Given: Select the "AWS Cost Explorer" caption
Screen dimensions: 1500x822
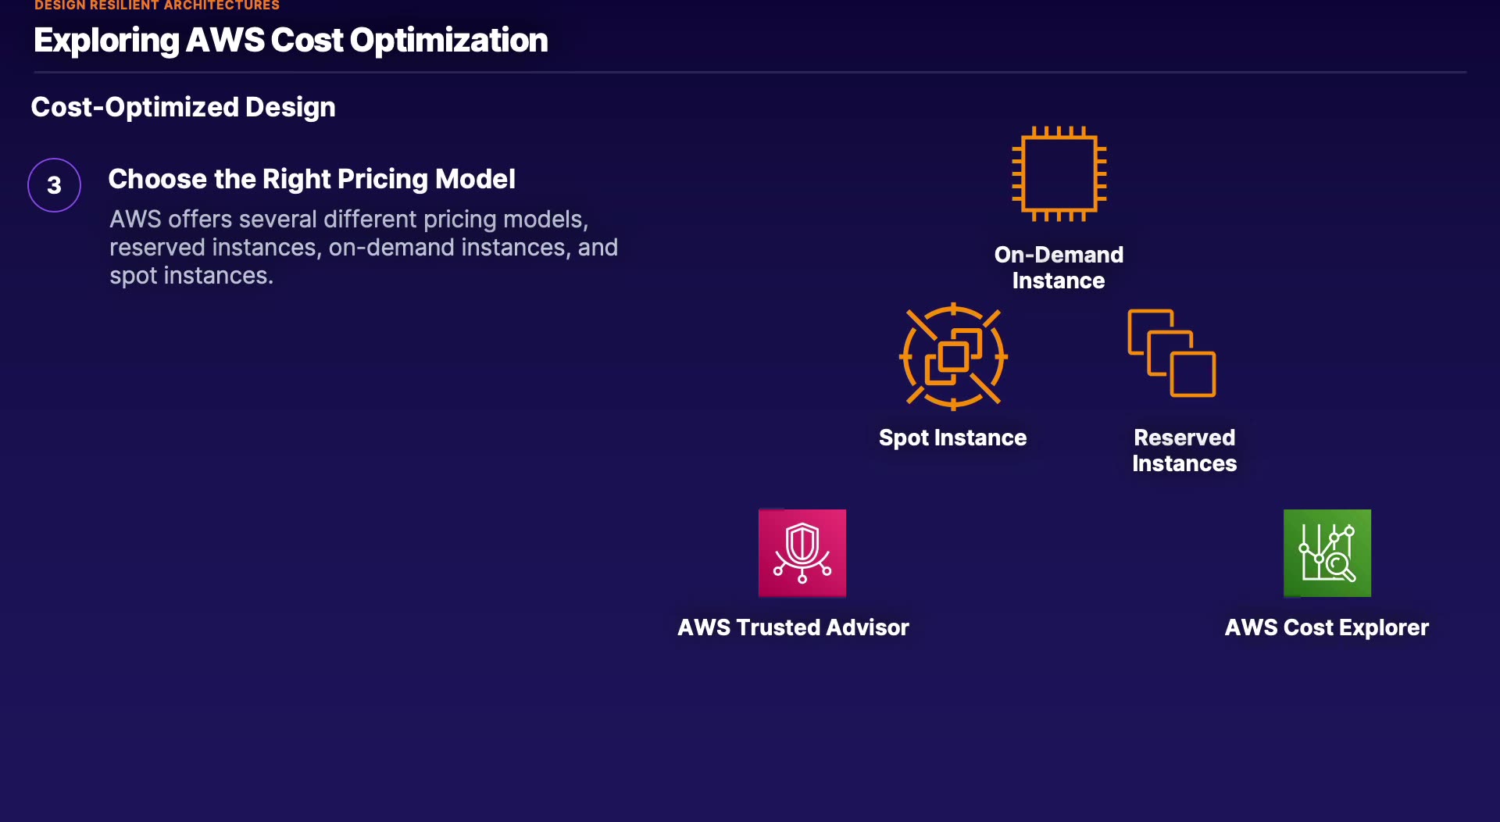Looking at the screenshot, I should point(1326,627).
